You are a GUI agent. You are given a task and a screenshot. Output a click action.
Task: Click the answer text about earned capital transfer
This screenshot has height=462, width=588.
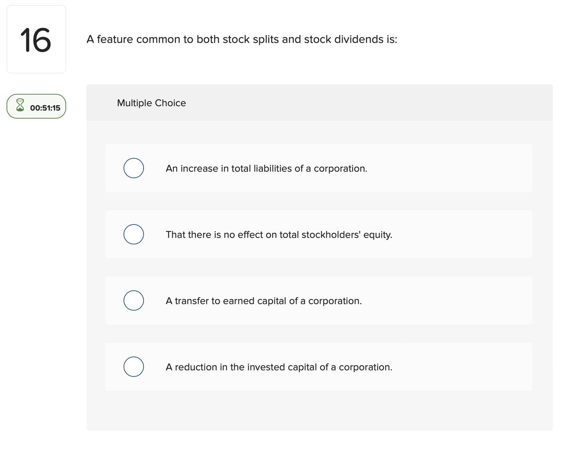pos(264,301)
